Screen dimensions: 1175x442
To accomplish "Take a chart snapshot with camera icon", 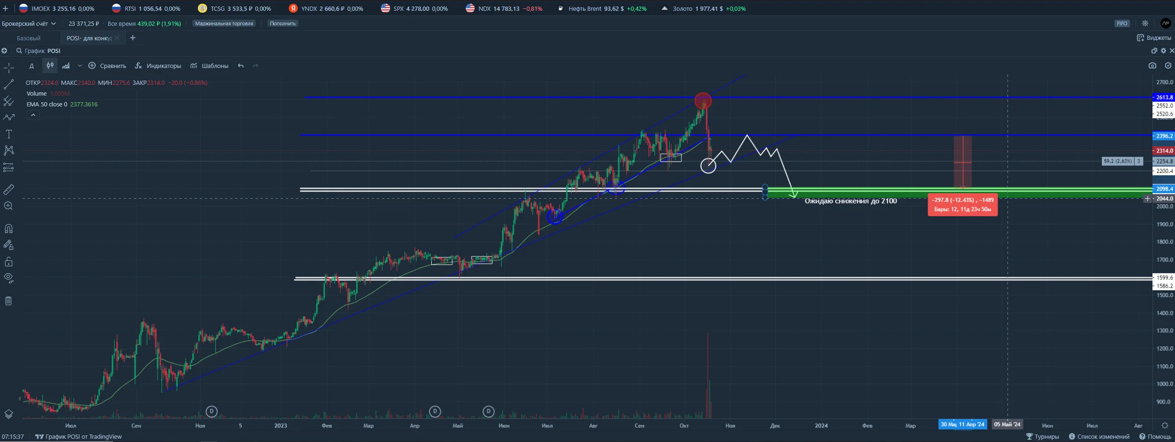I will 1152,66.
